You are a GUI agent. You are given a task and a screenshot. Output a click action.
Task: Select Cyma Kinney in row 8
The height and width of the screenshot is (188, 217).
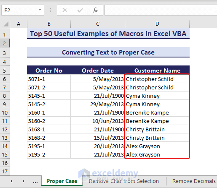pos(157,96)
